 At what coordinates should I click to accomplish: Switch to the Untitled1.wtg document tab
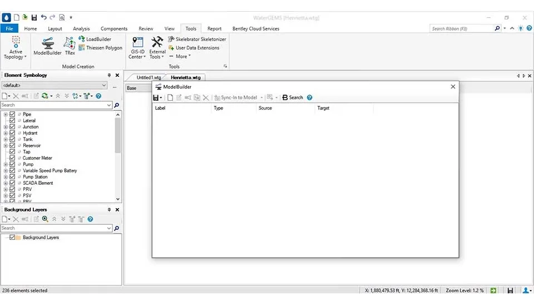(149, 77)
